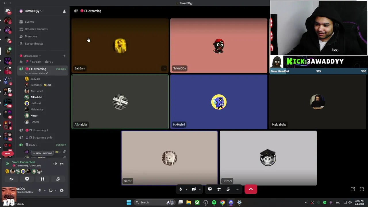368x207 pixels.
Task: Focus the Nezar video tile
Action: pos(169,158)
